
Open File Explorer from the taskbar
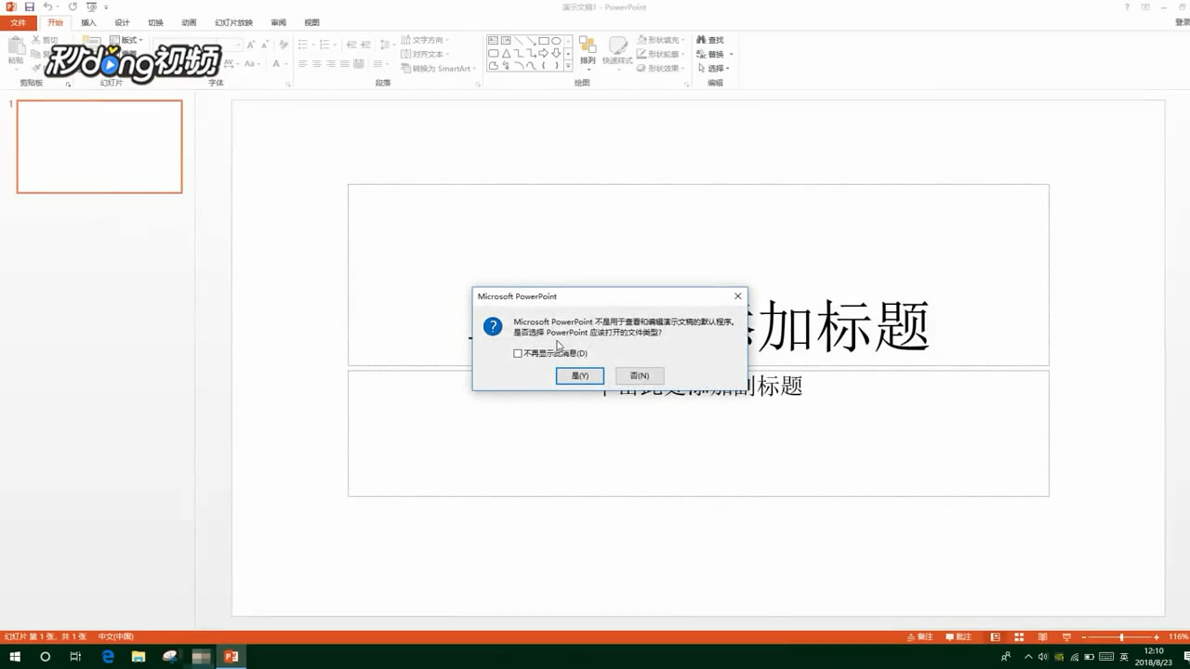coord(139,657)
